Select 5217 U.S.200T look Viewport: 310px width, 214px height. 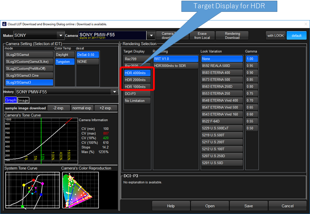pyautogui.click(x=222, y=142)
